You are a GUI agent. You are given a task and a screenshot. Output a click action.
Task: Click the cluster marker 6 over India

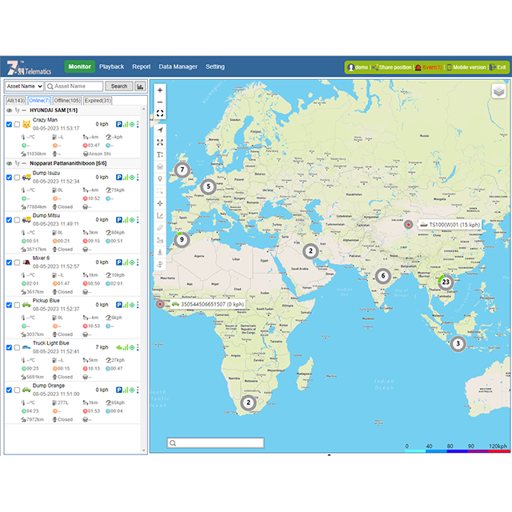(383, 276)
